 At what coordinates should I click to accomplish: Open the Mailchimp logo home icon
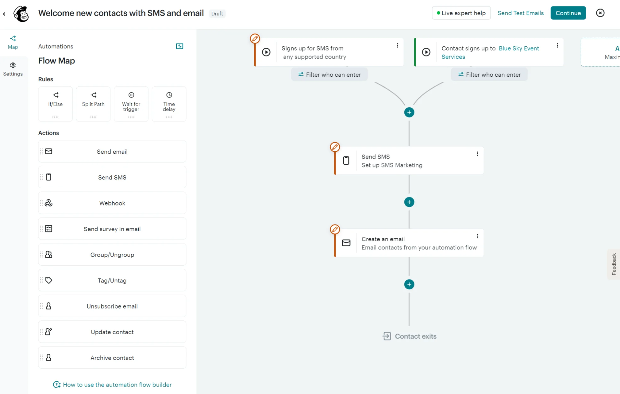click(x=21, y=14)
